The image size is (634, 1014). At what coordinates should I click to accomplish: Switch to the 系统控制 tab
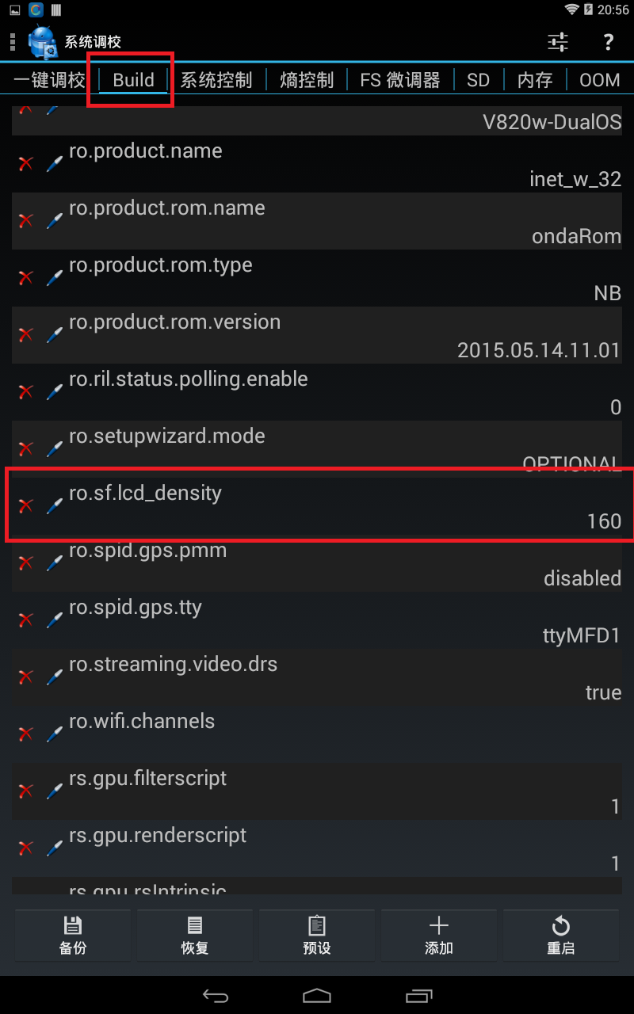(216, 80)
